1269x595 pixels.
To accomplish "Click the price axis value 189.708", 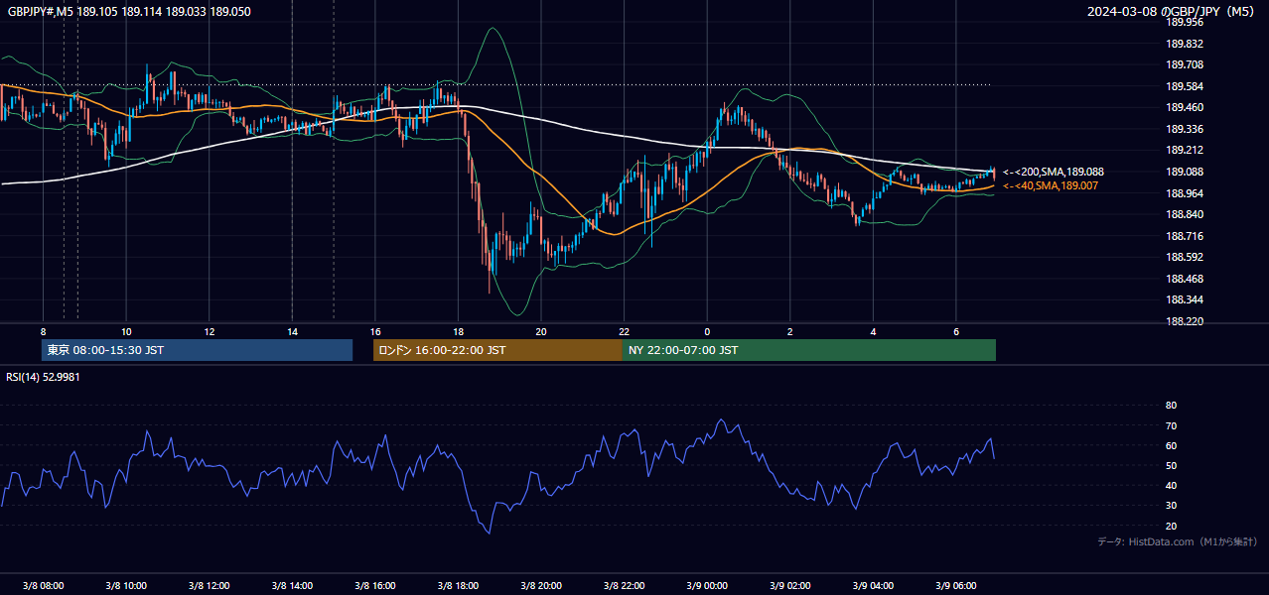I will [1185, 64].
